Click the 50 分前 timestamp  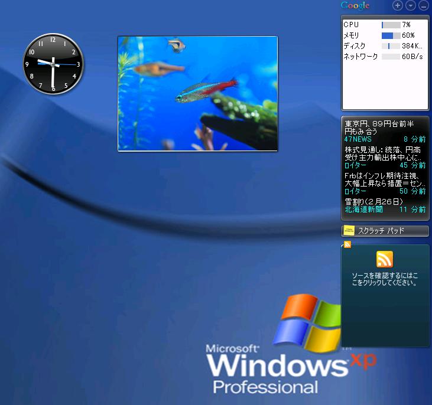[x=412, y=191]
